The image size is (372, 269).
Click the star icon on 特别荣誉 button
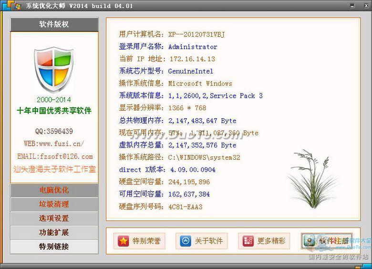pos(124,241)
